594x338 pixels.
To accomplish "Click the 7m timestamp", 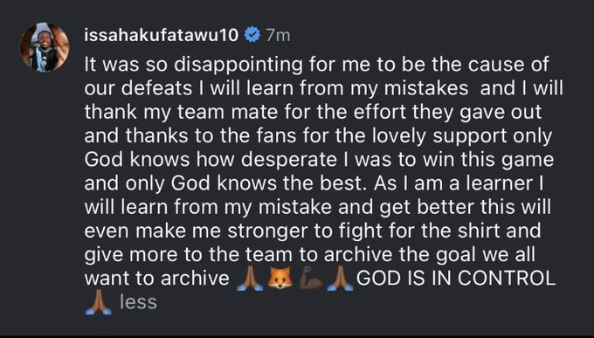I will point(278,36).
